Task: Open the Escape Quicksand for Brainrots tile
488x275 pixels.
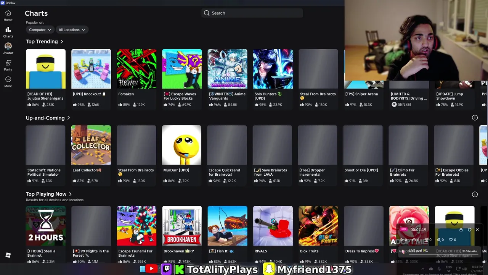Action: (x=227, y=145)
